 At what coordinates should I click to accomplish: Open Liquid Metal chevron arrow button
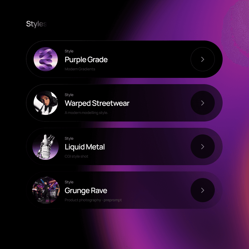(x=203, y=147)
